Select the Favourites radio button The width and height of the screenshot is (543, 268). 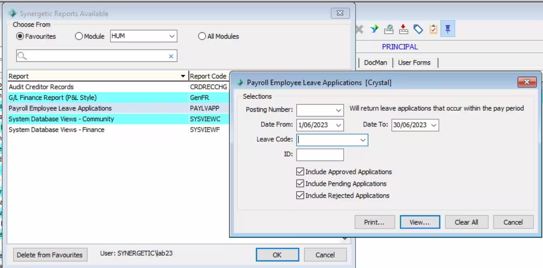pos(20,36)
